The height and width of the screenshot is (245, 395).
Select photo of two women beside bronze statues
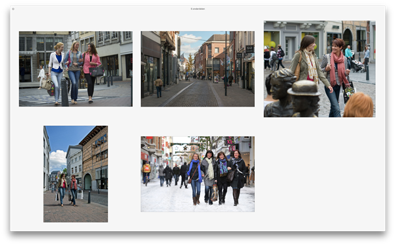[x=319, y=68]
